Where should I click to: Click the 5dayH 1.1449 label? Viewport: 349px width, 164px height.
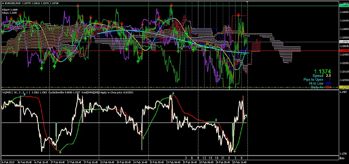coord(9,10)
